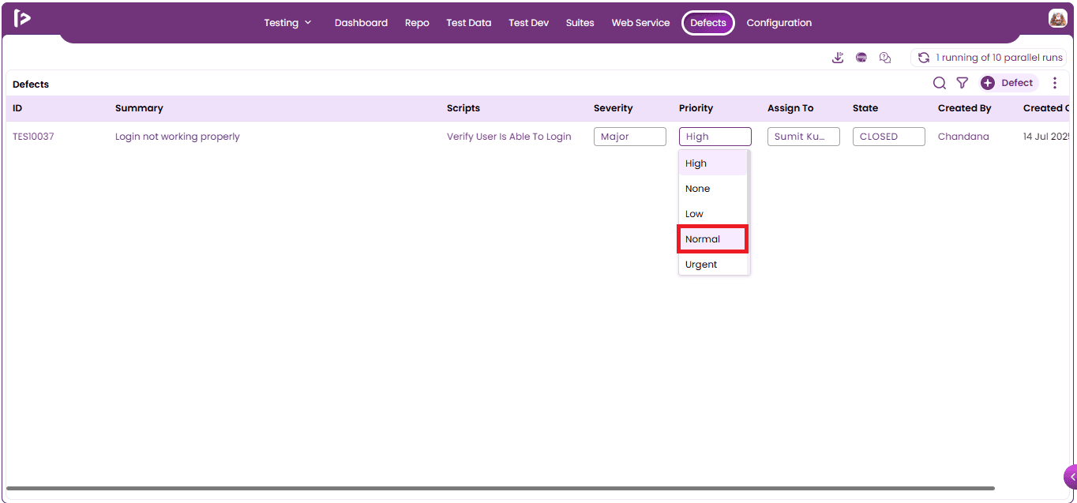The height and width of the screenshot is (503, 1077).
Task: Search the Defects list
Action: click(x=940, y=83)
